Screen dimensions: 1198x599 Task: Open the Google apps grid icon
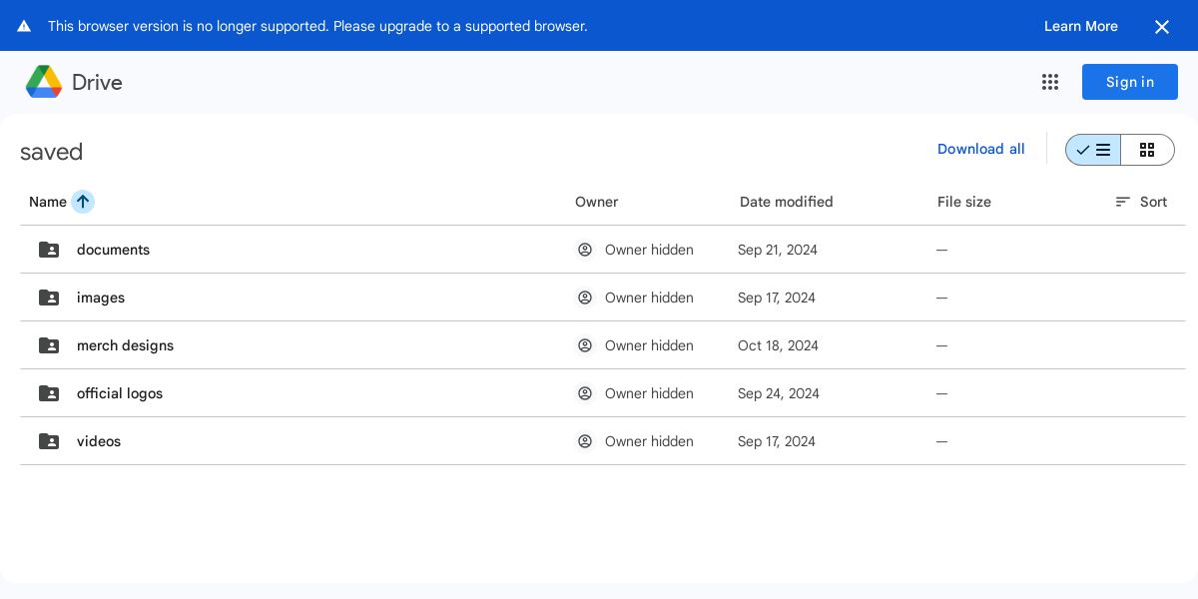1050,82
